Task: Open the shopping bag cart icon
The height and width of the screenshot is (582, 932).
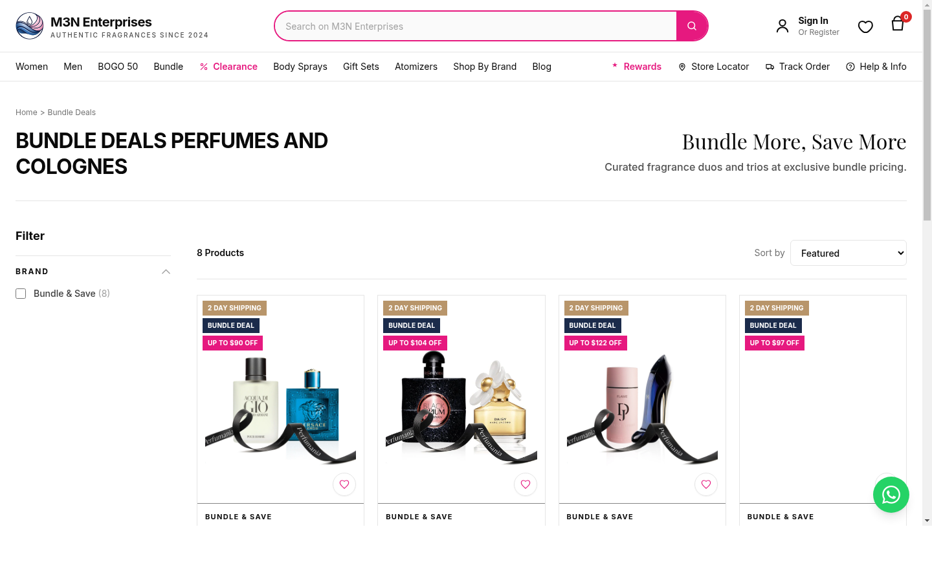Action: point(898,24)
